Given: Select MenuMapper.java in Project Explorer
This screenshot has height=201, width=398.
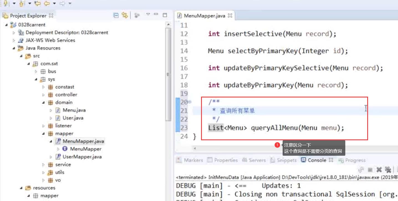Looking at the screenshot, I should pyautogui.click(x=83, y=141).
